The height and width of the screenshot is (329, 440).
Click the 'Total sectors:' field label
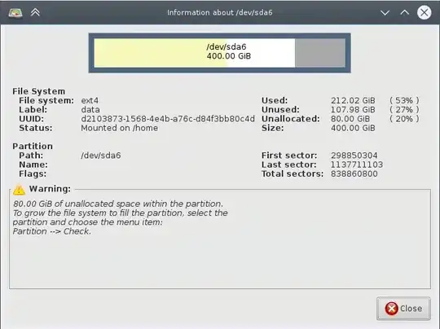coord(293,174)
